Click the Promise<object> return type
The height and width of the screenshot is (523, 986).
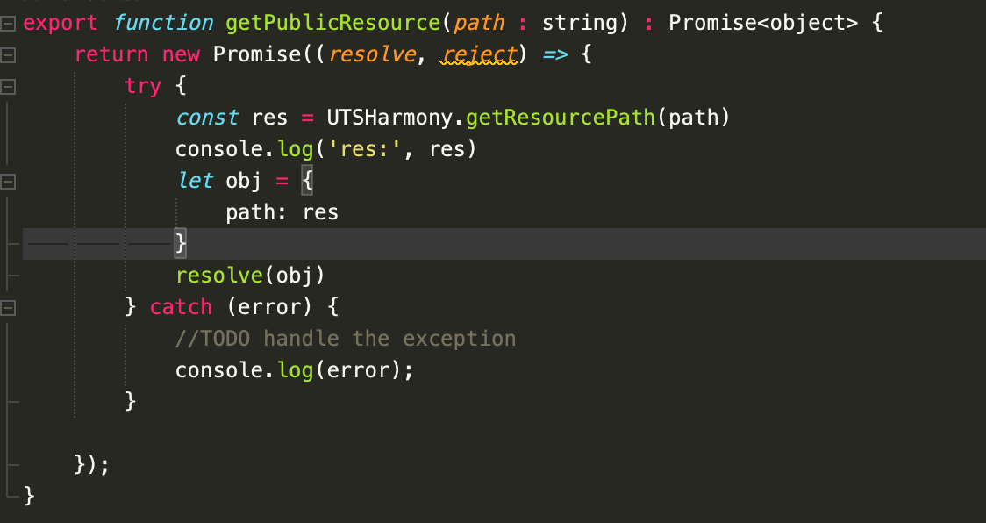point(763,24)
